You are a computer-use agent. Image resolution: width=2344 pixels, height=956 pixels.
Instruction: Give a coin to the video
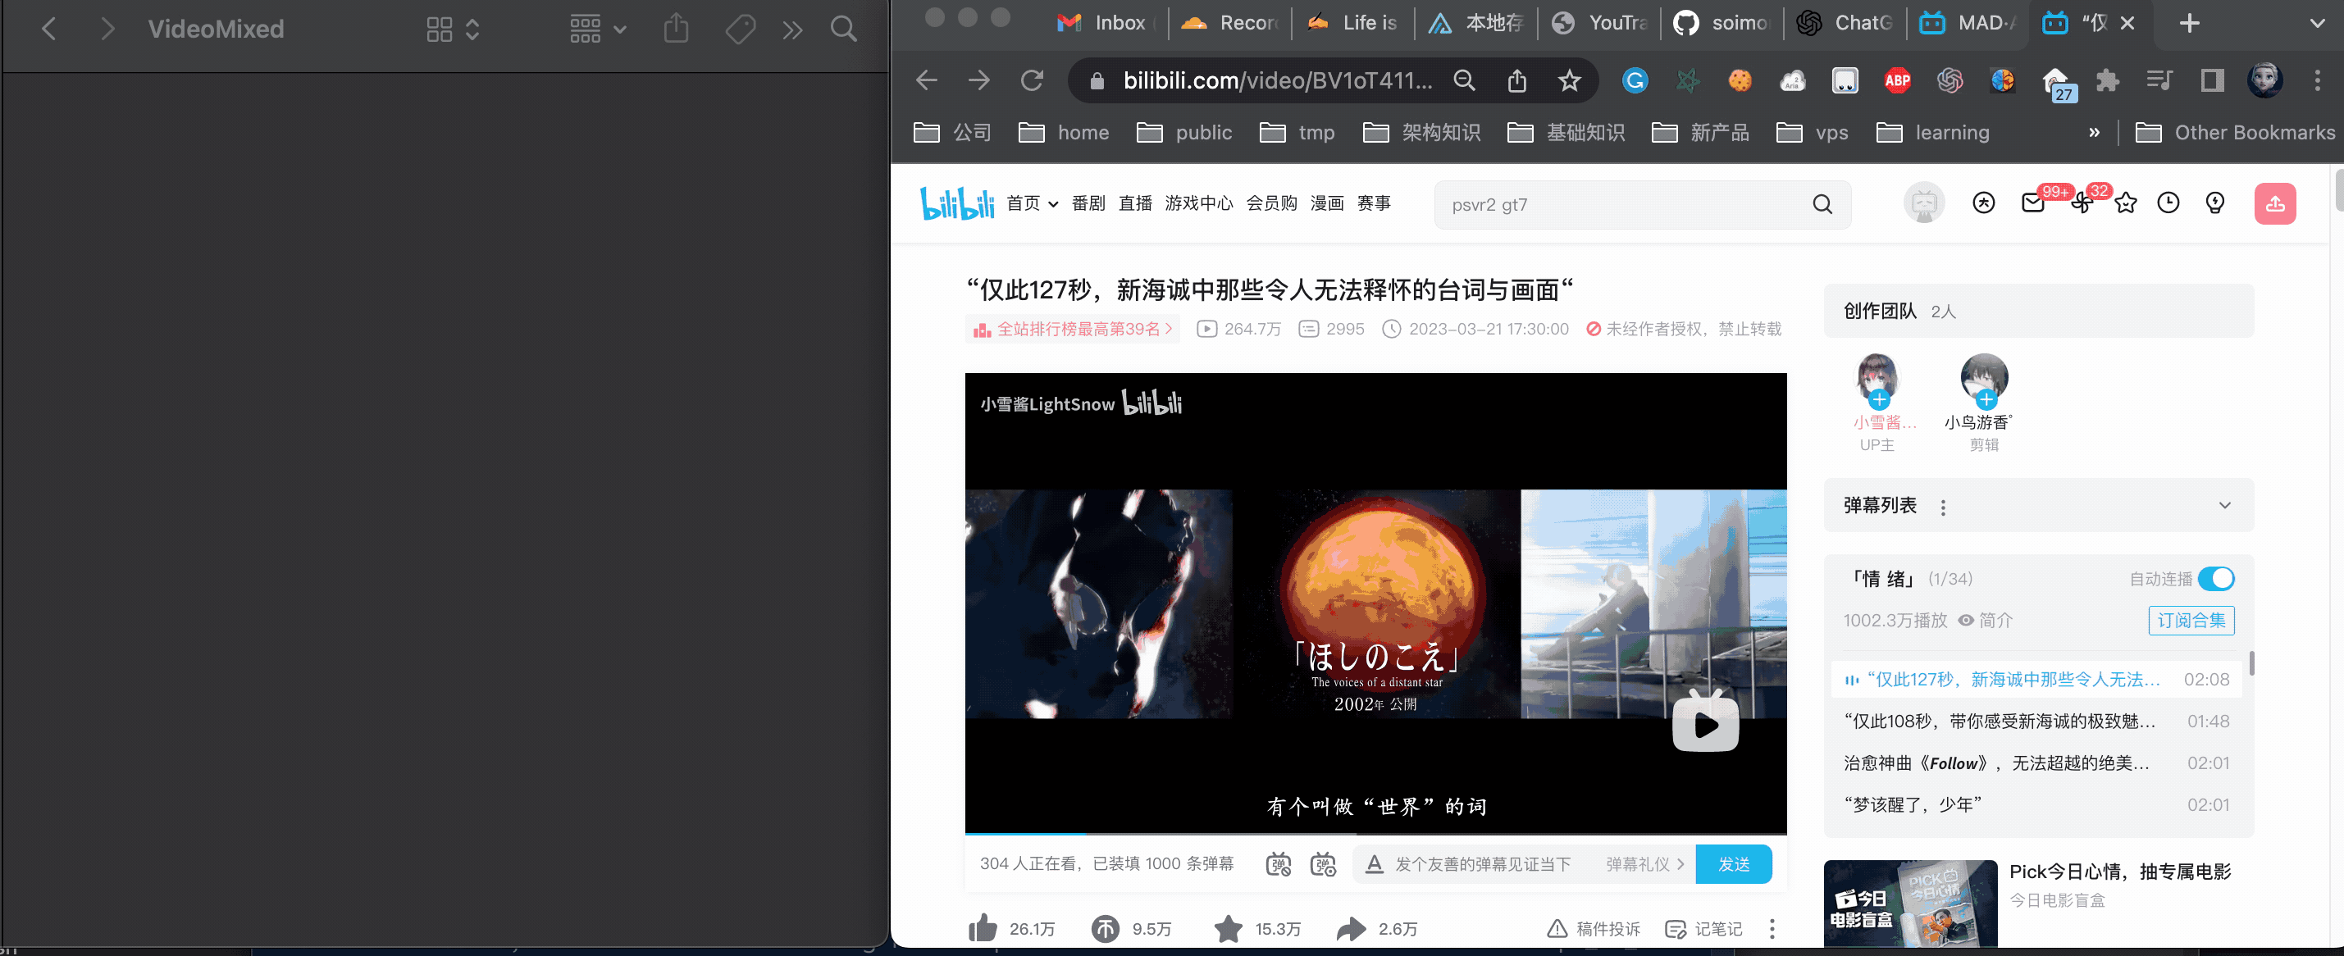[x=1106, y=929]
